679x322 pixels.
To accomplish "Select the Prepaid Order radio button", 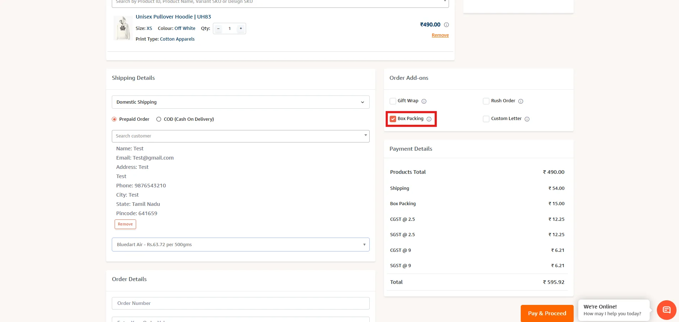I will click(x=114, y=119).
